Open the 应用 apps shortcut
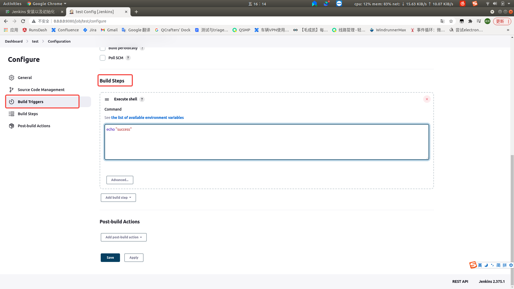 11,30
